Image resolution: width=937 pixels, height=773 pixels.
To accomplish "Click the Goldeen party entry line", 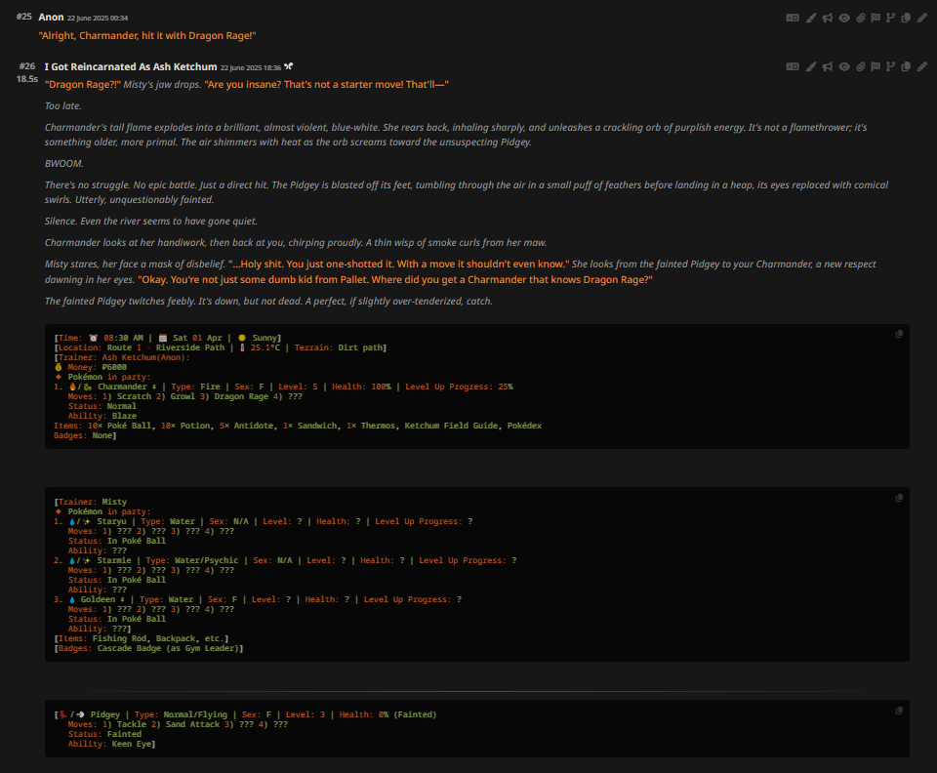I will click(258, 600).
